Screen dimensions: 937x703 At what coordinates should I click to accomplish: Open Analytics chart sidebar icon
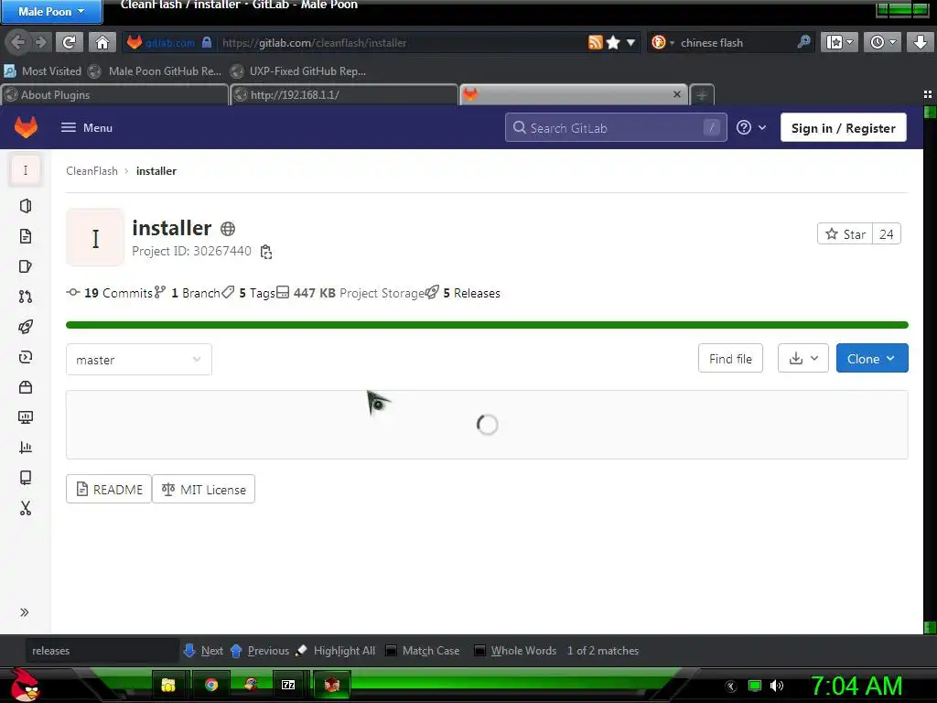[25, 448]
